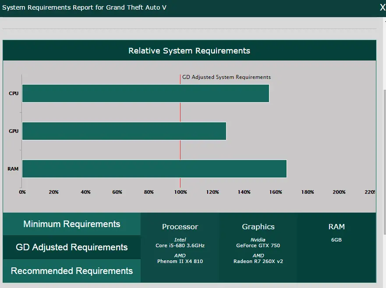Select the Minimum Requirements tab
Image resolution: width=386 pixels, height=288 pixels.
(x=72, y=224)
